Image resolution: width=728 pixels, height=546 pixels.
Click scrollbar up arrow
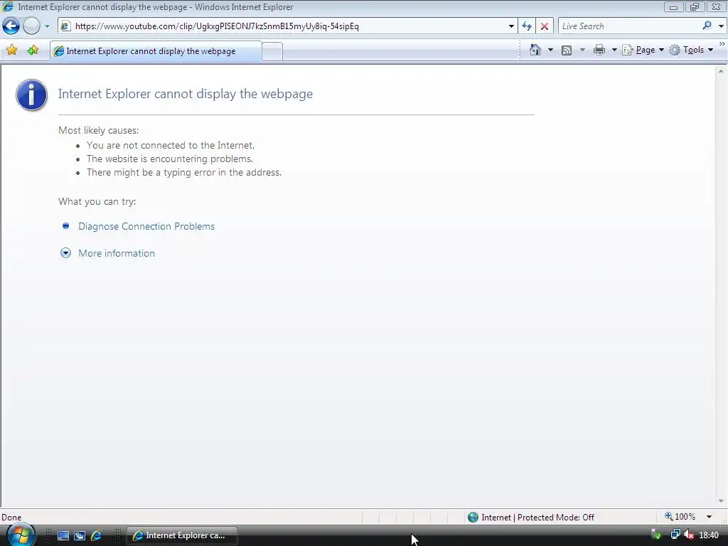721,71
